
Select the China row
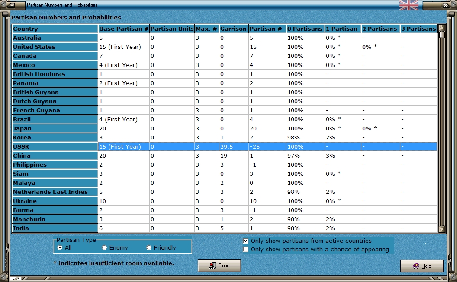(x=225, y=155)
